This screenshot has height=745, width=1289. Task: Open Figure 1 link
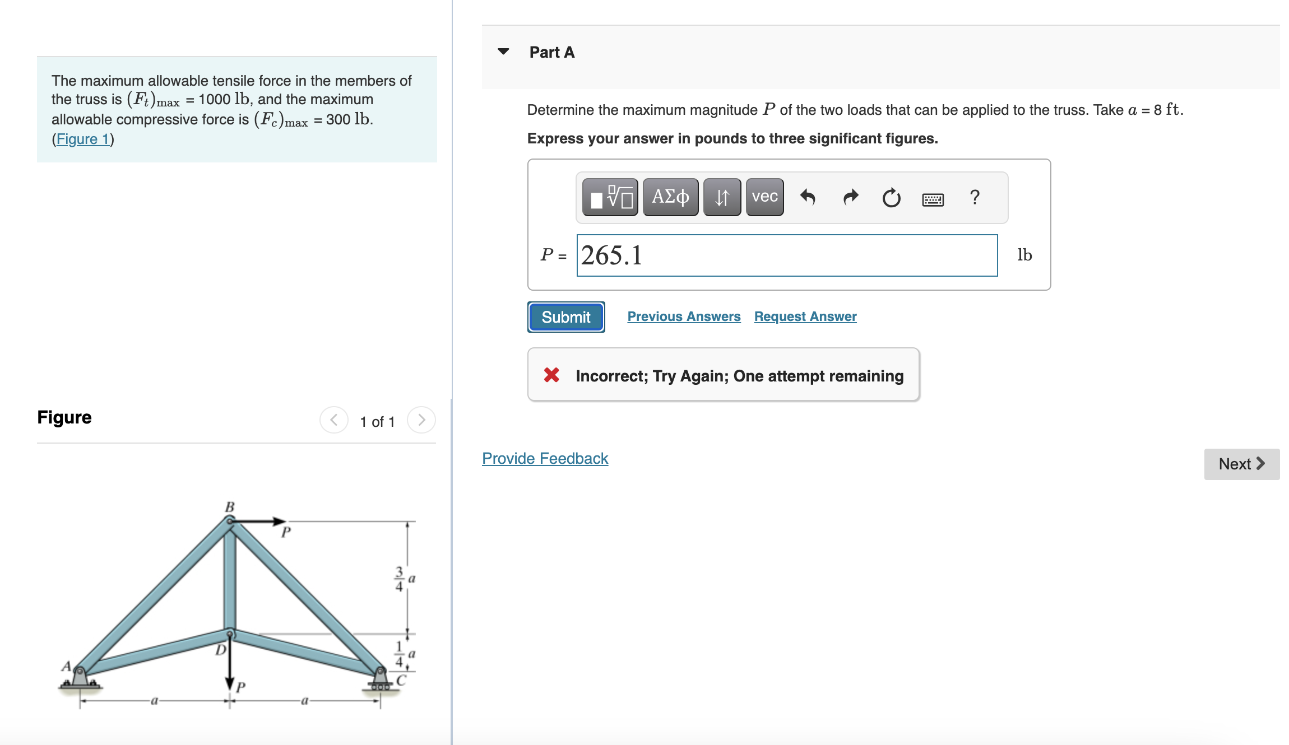tap(82, 139)
